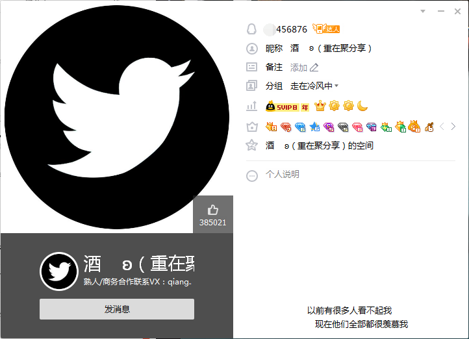
Task: Close the profile window
Action: click(x=458, y=11)
